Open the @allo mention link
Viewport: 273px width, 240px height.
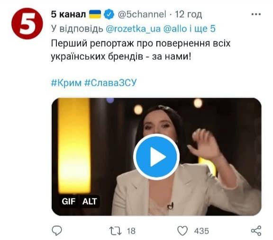coord(175,29)
